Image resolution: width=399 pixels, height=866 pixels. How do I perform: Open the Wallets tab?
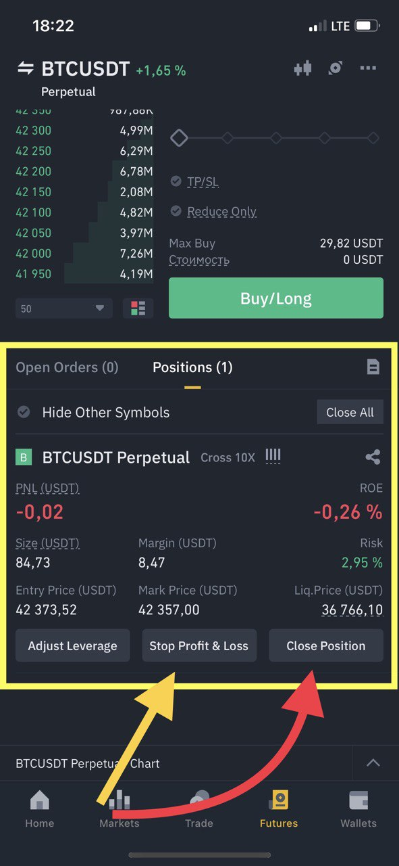[x=358, y=809]
